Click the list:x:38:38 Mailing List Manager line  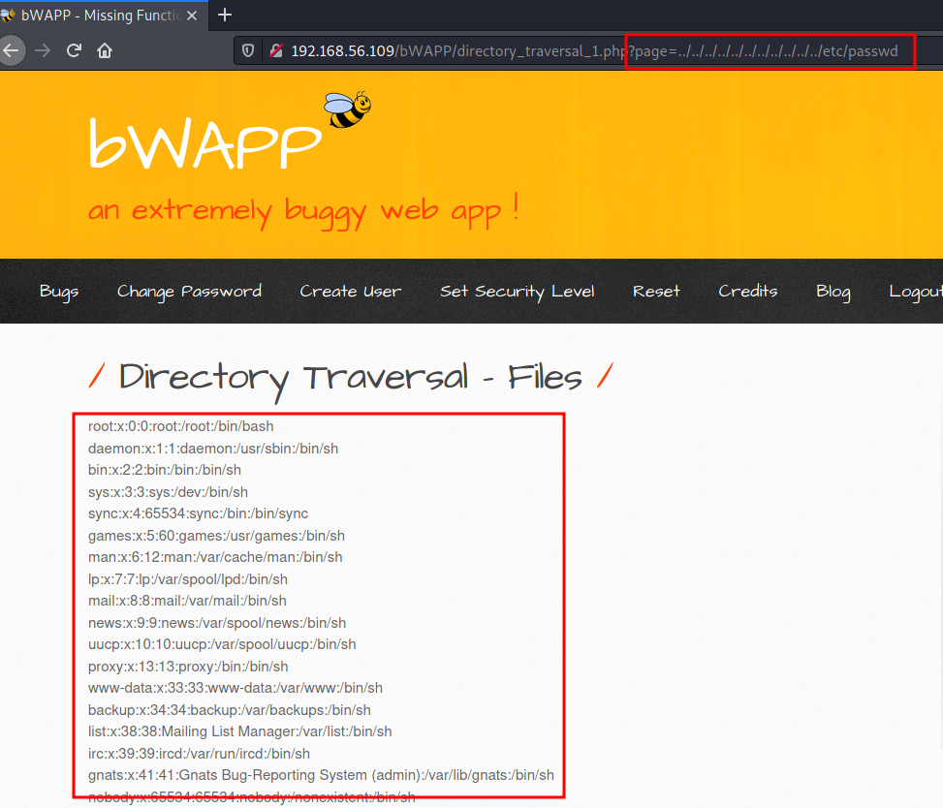[240, 731]
